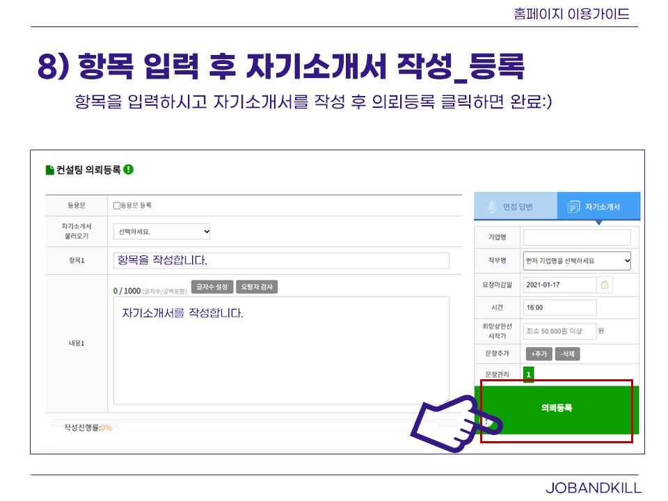Viewport: 668px width, 501px height.
Task: Click the 희망상한선 시작가 price field
Action: pyautogui.click(x=559, y=331)
